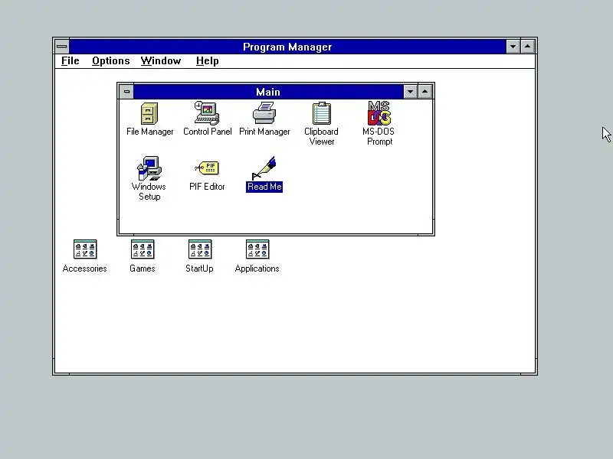Select the Applications group icon
613x459 pixels.
click(257, 249)
